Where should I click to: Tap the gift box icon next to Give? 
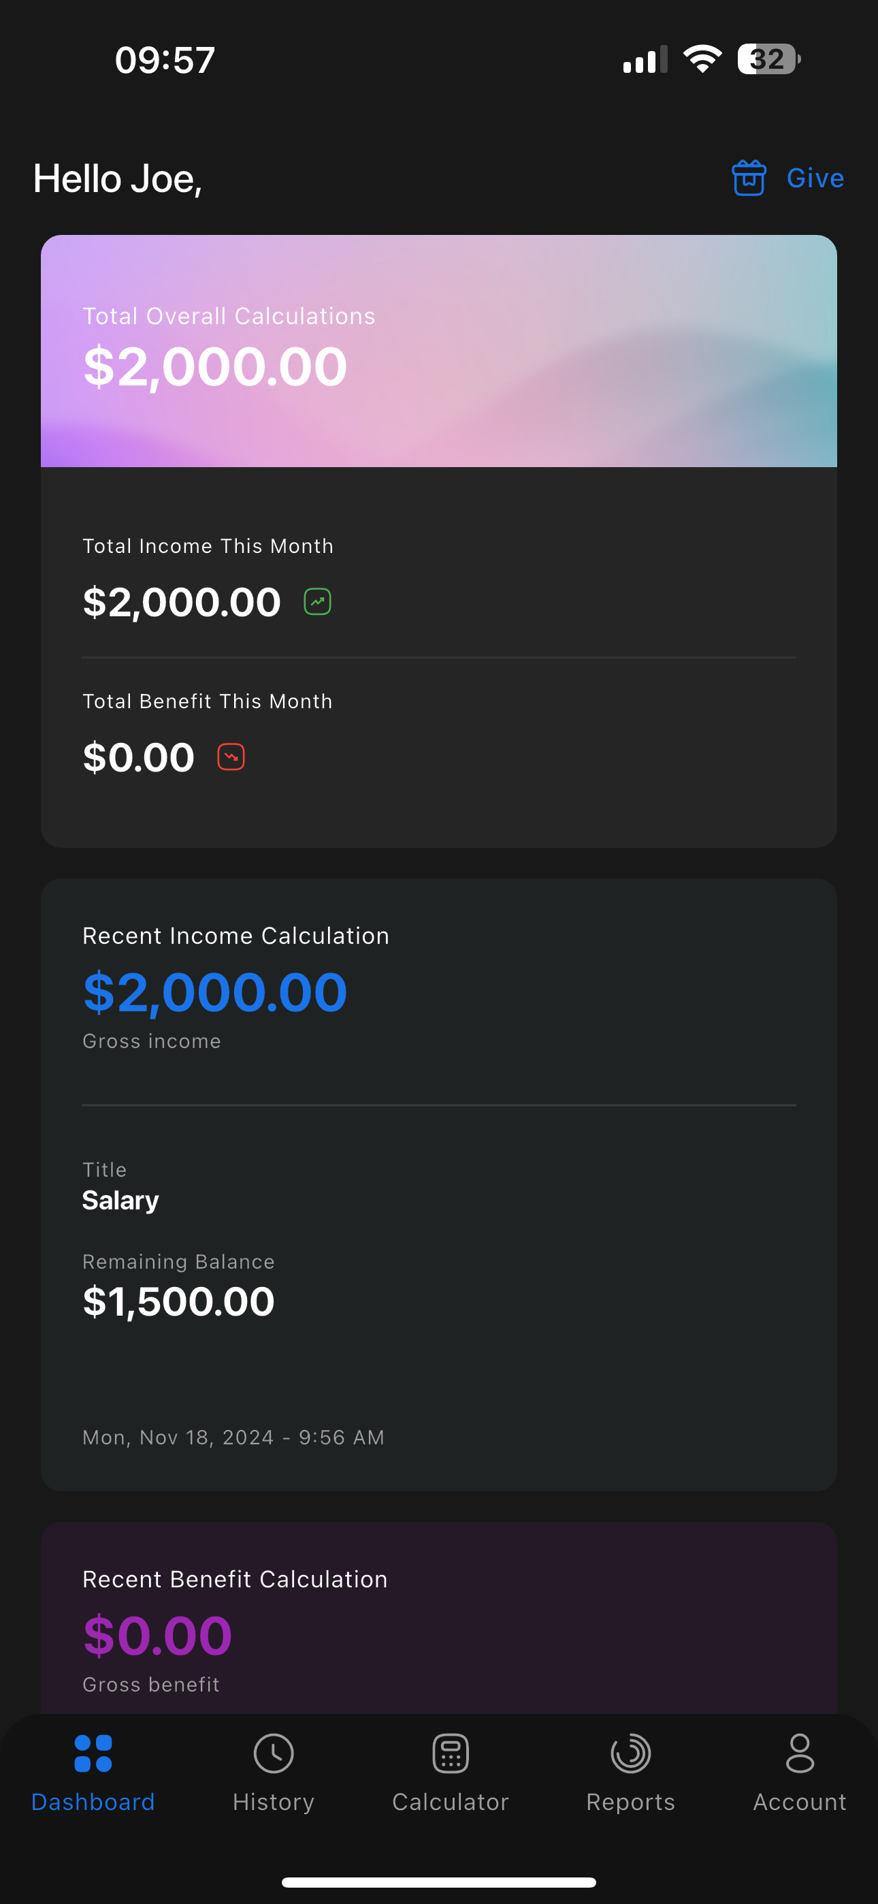tap(749, 178)
